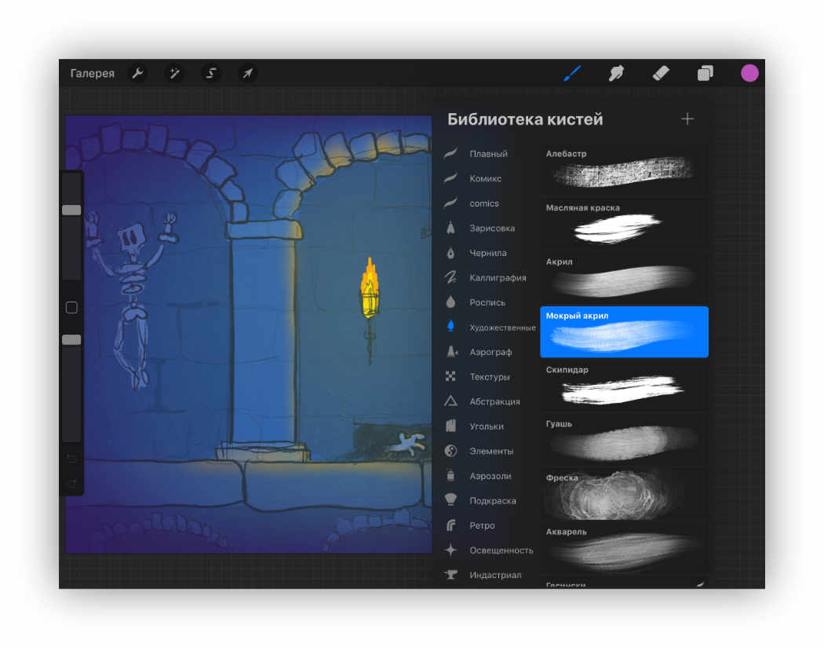The height and width of the screenshot is (648, 824).
Task: Click the Библиотека кистей panel title
Action: [525, 119]
